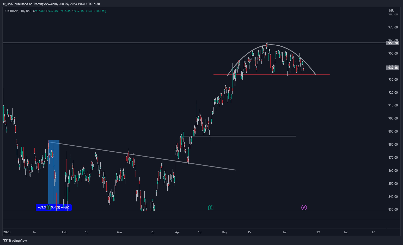The image size is (403, 245).
Task: Click the low value L937.35
Action: click(65, 11)
